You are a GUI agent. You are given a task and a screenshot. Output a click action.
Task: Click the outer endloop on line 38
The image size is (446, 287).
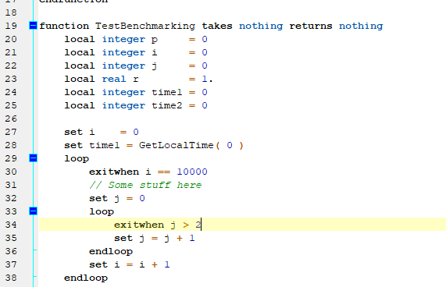86,278
